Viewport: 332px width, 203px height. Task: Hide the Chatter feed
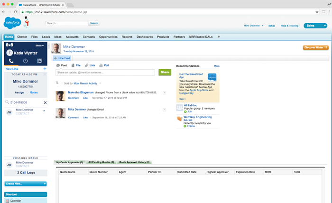coord(62,58)
